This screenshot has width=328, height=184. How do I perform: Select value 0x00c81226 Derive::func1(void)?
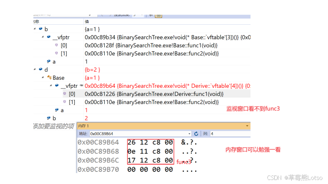pyautogui.click(x=154, y=94)
